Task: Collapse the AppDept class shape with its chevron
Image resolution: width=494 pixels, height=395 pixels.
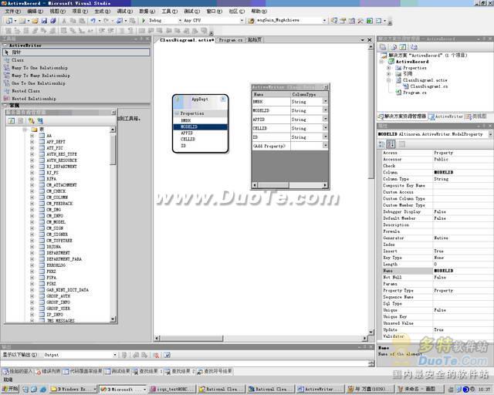Action: [x=223, y=100]
